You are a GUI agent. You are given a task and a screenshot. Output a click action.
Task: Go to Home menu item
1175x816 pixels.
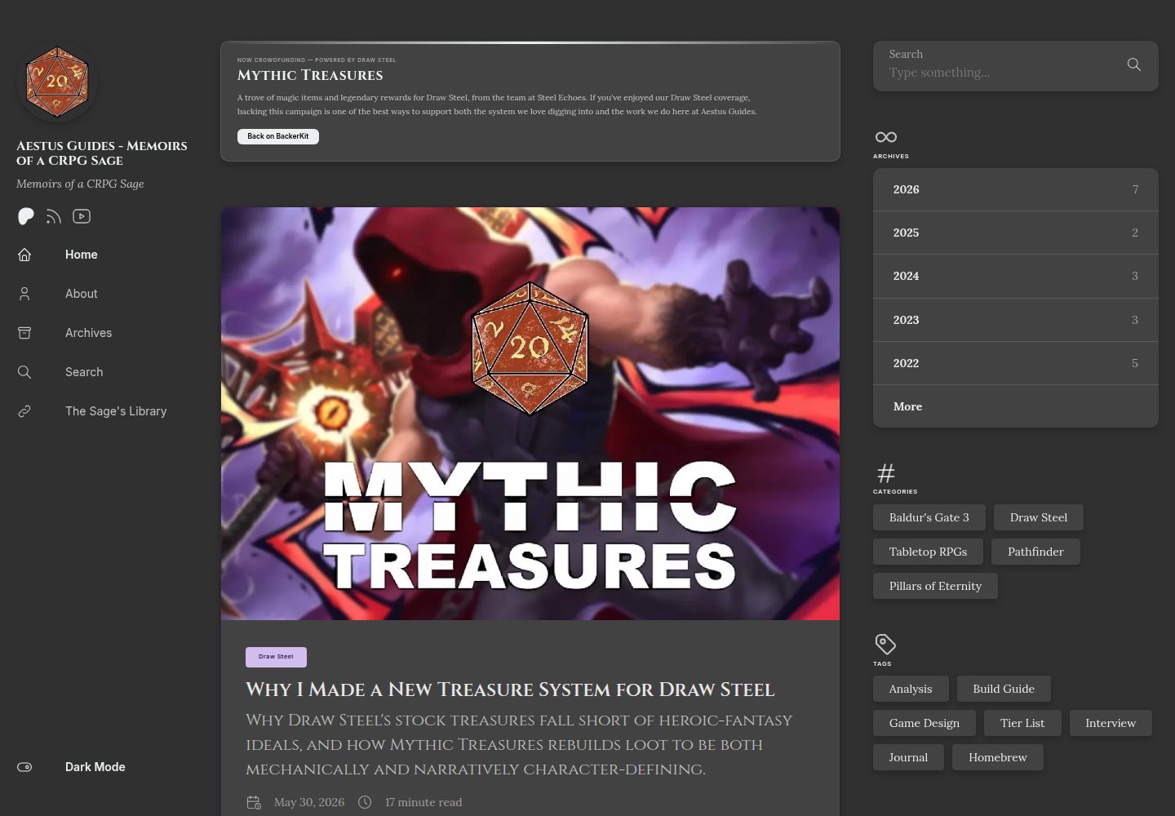(x=82, y=255)
